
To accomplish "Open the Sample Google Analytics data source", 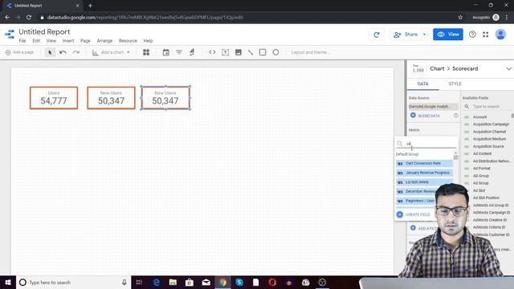I will (434, 107).
